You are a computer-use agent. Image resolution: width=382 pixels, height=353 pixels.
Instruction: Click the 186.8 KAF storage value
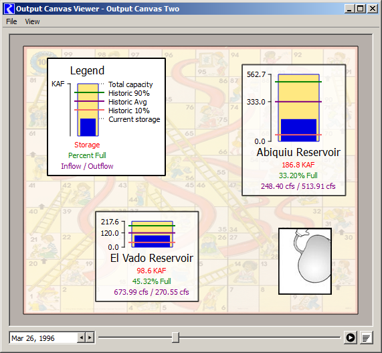click(298, 165)
